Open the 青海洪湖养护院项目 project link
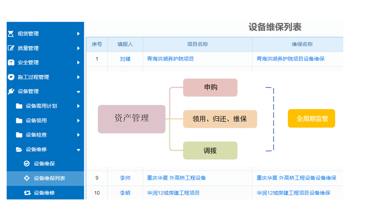The height and width of the screenshot is (220, 378). [170, 59]
